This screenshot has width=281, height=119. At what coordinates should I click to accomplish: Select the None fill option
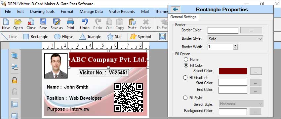(186, 59)
